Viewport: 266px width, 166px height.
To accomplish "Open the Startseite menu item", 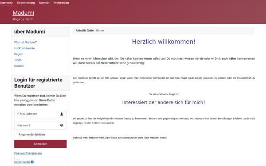I will pyautogui.click(x=6, y=3).
